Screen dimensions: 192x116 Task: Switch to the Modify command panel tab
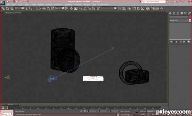[x=174, y=13]
